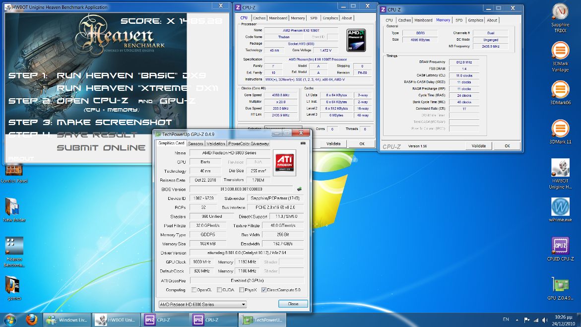Click the HWBOT Heaven title bar icon
Screen dimensions: 581x327
coord(8,7)
